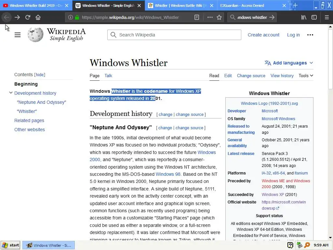Viewport: 333px width, 250px height.
Task: Collapse the Development history contents section
Action: 11,93
